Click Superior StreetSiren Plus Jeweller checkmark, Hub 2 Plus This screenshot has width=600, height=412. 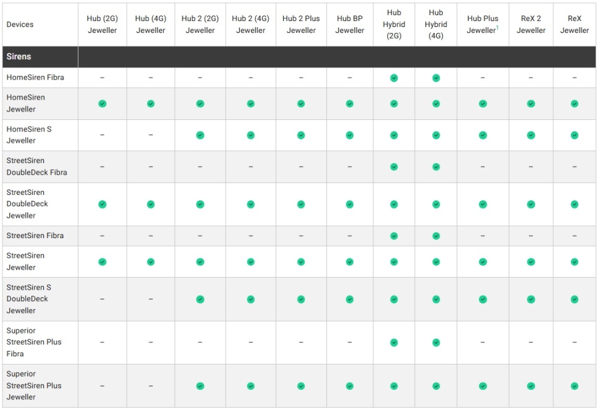tap(301, 386)
